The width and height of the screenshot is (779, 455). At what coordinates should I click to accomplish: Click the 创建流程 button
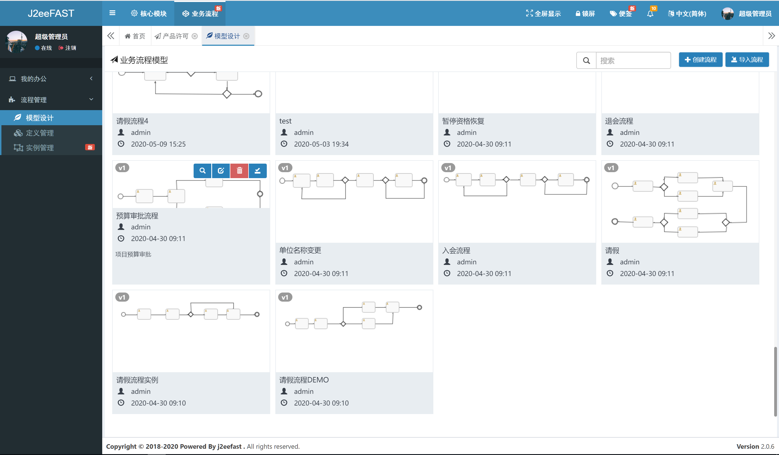[x=700, y=60]
